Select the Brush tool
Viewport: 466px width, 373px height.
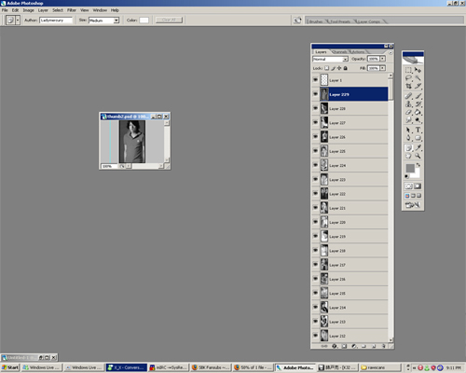(418, 96)
